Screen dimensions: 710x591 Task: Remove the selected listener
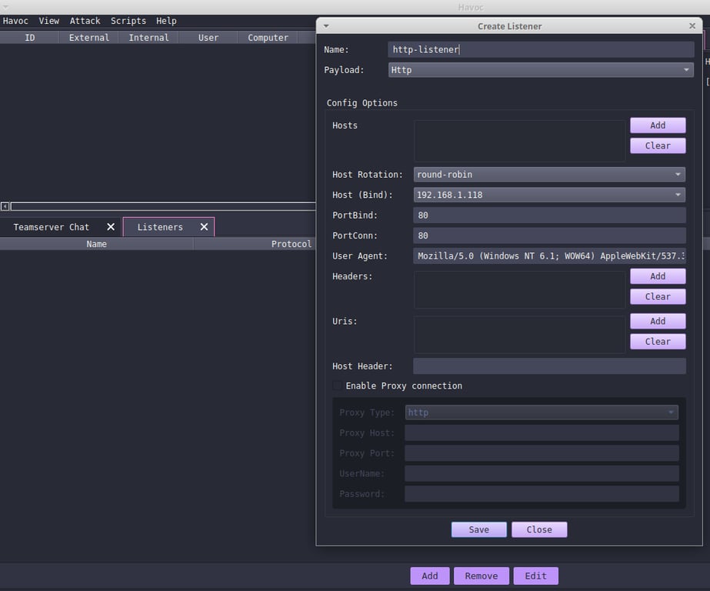481,576
